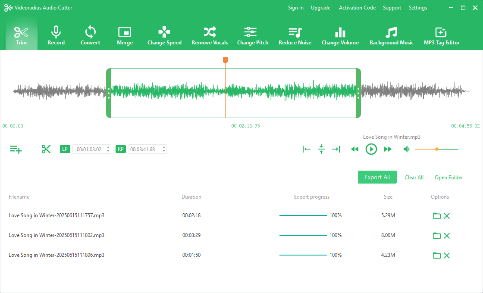Image resolution: width=483 pixels, height=293 pixels.
Task: Adjust the volume slider
Action: tap(437, 149)
